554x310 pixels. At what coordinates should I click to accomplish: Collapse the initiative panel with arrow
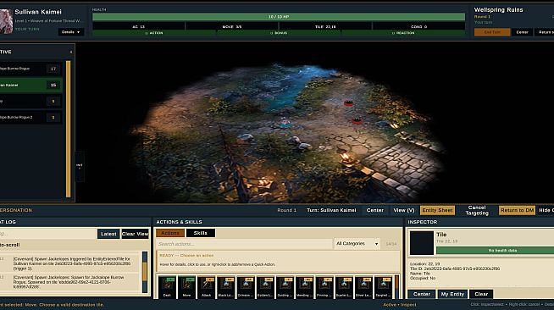pos(71,52)
